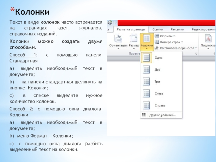Select the Одна menu label
This screenshot has height=162, width=216.
tap(158, 58)
